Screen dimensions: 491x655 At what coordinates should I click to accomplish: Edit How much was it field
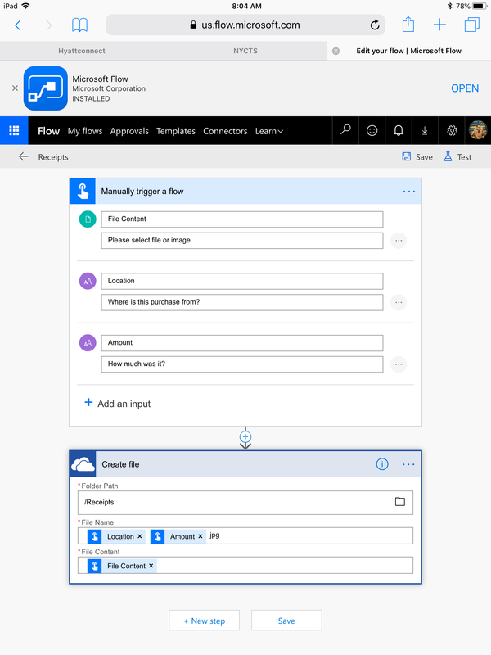(242, 364)
